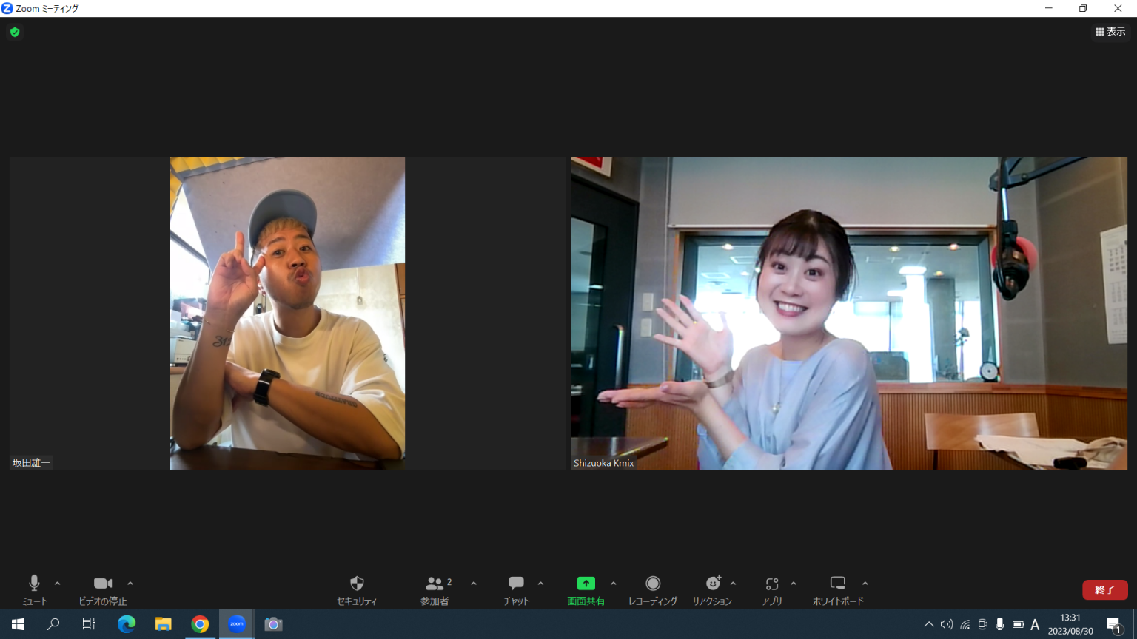
Task: Select the Shizuoka Kmix video tile
Action: click(x=848, y=313)
